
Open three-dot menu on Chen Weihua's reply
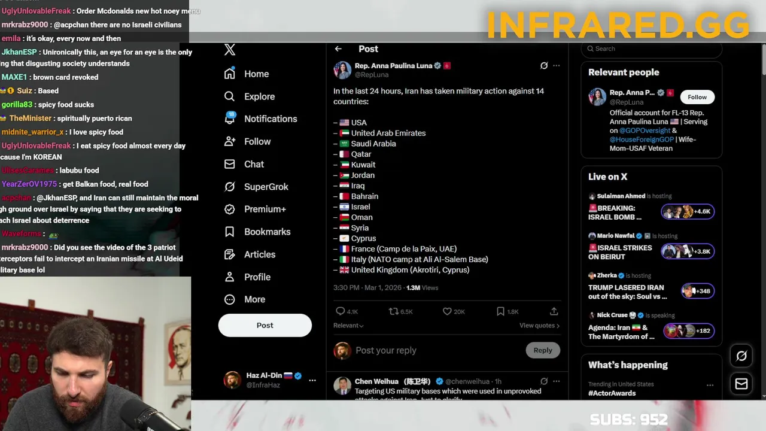point(557,381)
